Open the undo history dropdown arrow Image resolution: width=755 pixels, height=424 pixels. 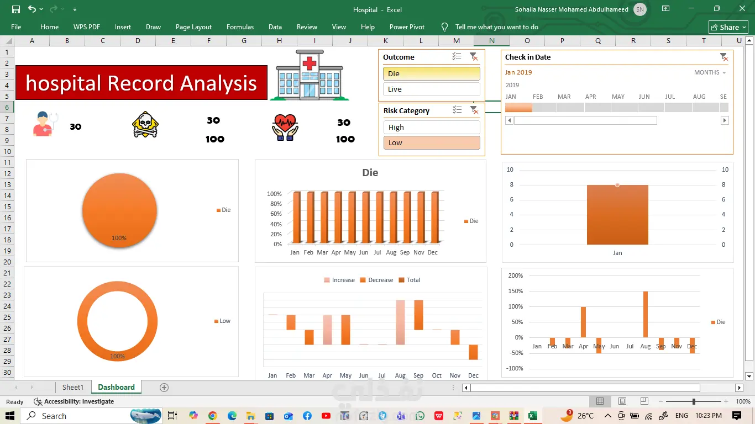(x=41, y=9)
